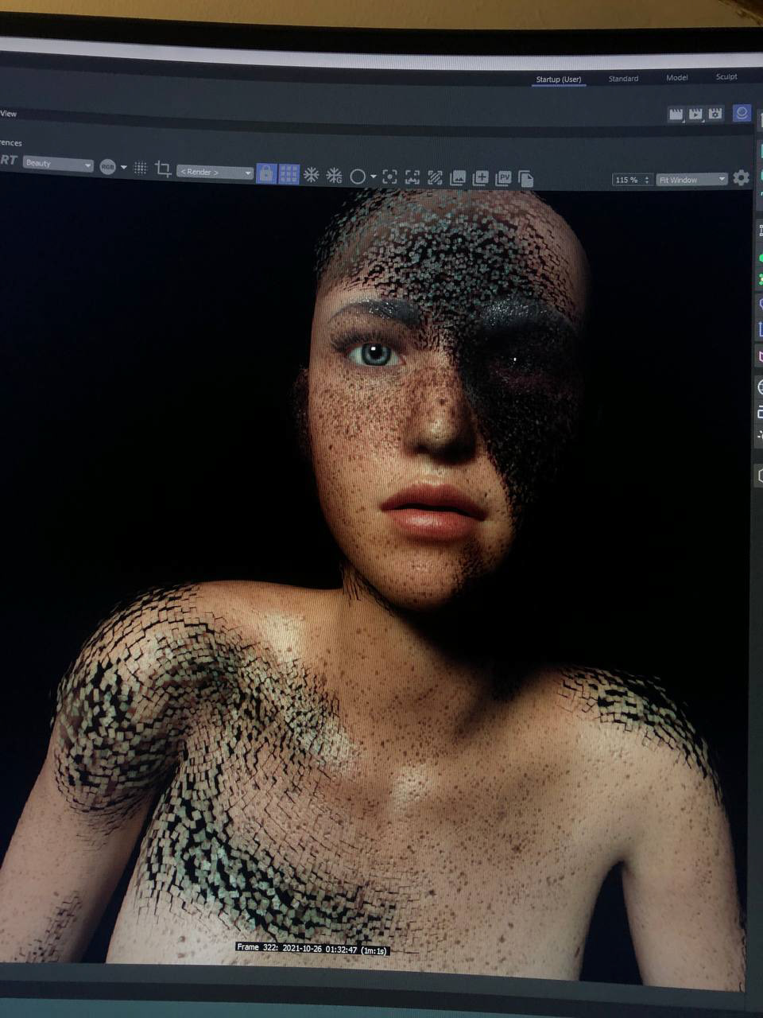Open the <Render> camera dropdown
The width and height of the screenshot is (763, 1018).
coord(215,173)
